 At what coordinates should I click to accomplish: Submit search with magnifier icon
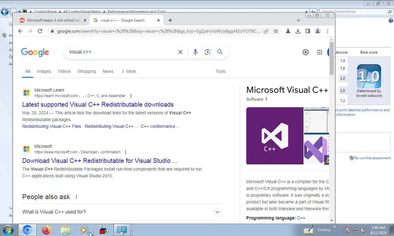(x=220, y=52)
